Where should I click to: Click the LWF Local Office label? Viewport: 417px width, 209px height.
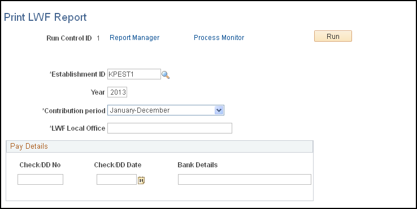pos(77,128)
